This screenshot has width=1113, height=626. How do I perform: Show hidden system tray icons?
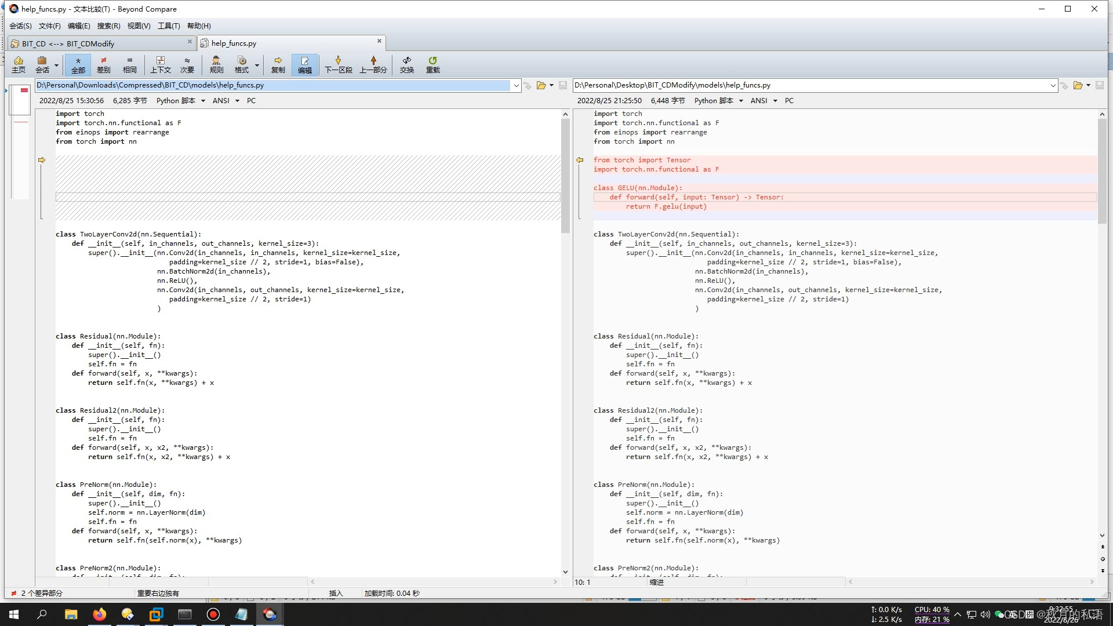[x=958, y=614]
